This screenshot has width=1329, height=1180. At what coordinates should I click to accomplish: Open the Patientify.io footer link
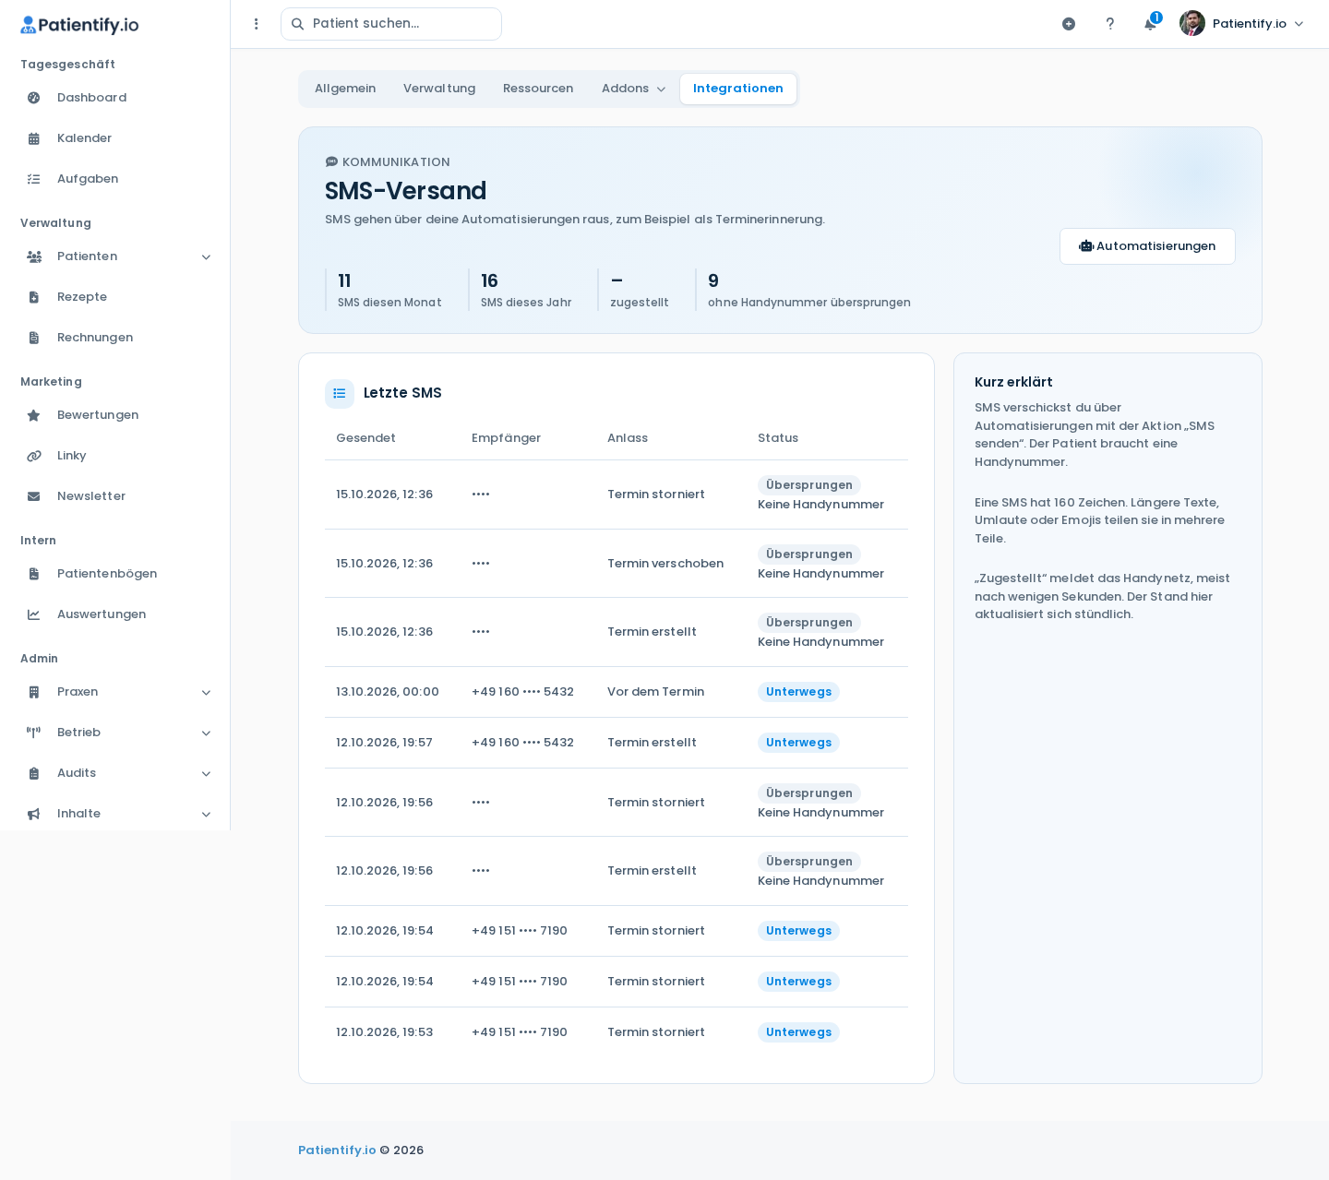337,1150
